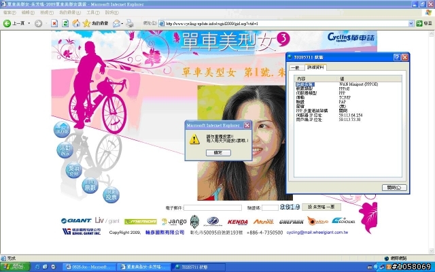435x272 pixels.
Task: Click the 目前票數 current votes bubble
Action: (90, 186)
